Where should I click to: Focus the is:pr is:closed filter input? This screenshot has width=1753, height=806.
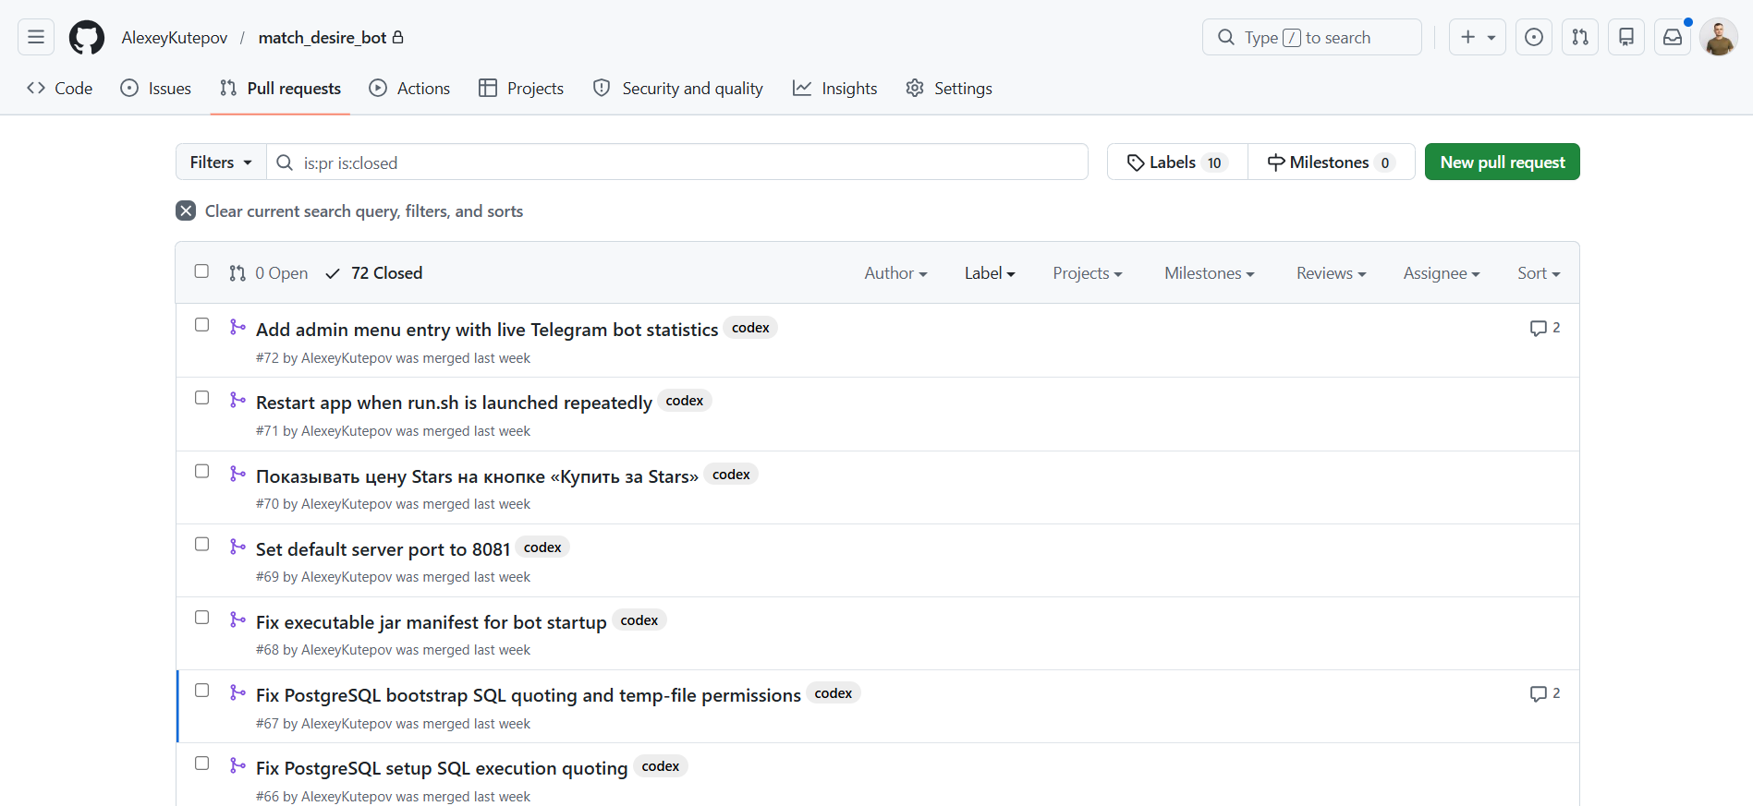point(677,162)
